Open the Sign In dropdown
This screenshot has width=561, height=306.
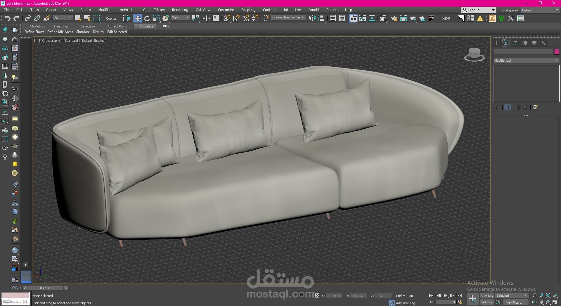click(478, 10)
